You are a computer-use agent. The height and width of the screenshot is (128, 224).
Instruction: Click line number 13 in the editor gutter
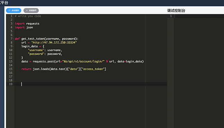(11, 62)
